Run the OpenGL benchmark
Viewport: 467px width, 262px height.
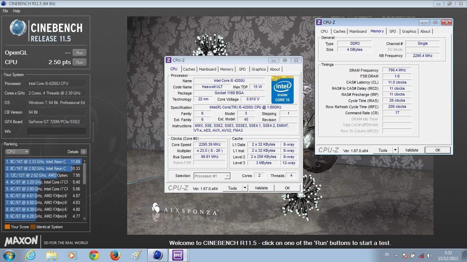[x=80, y=53]
